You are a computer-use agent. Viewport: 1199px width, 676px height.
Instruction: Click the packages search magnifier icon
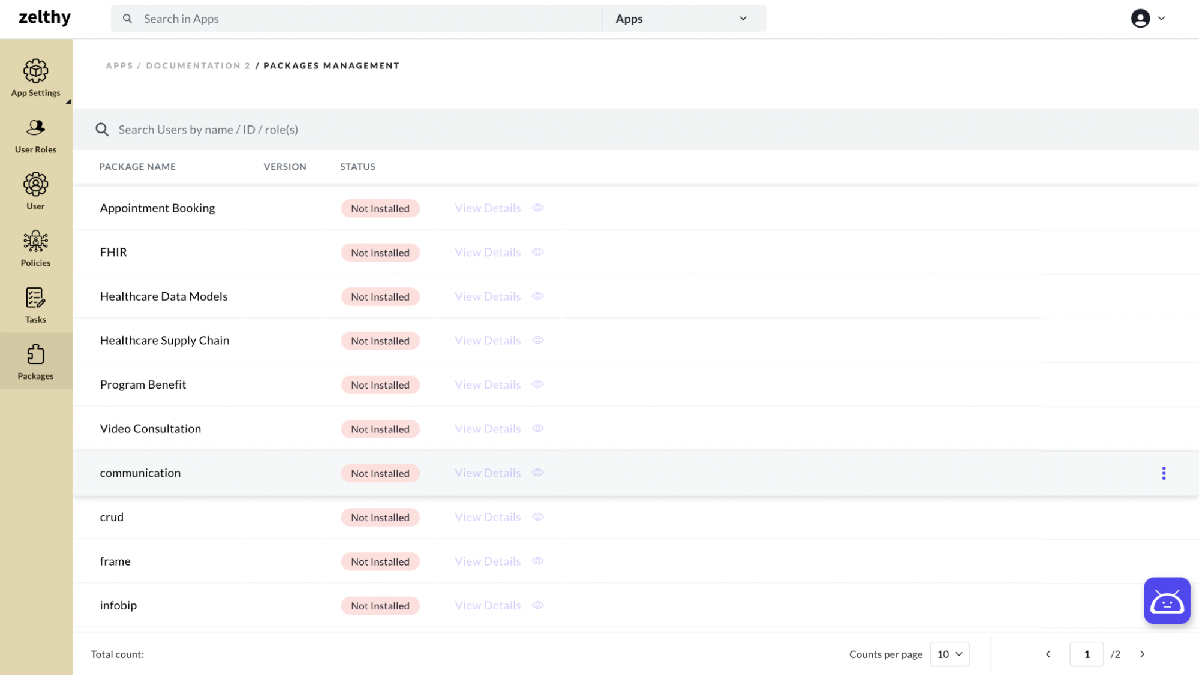102,130
